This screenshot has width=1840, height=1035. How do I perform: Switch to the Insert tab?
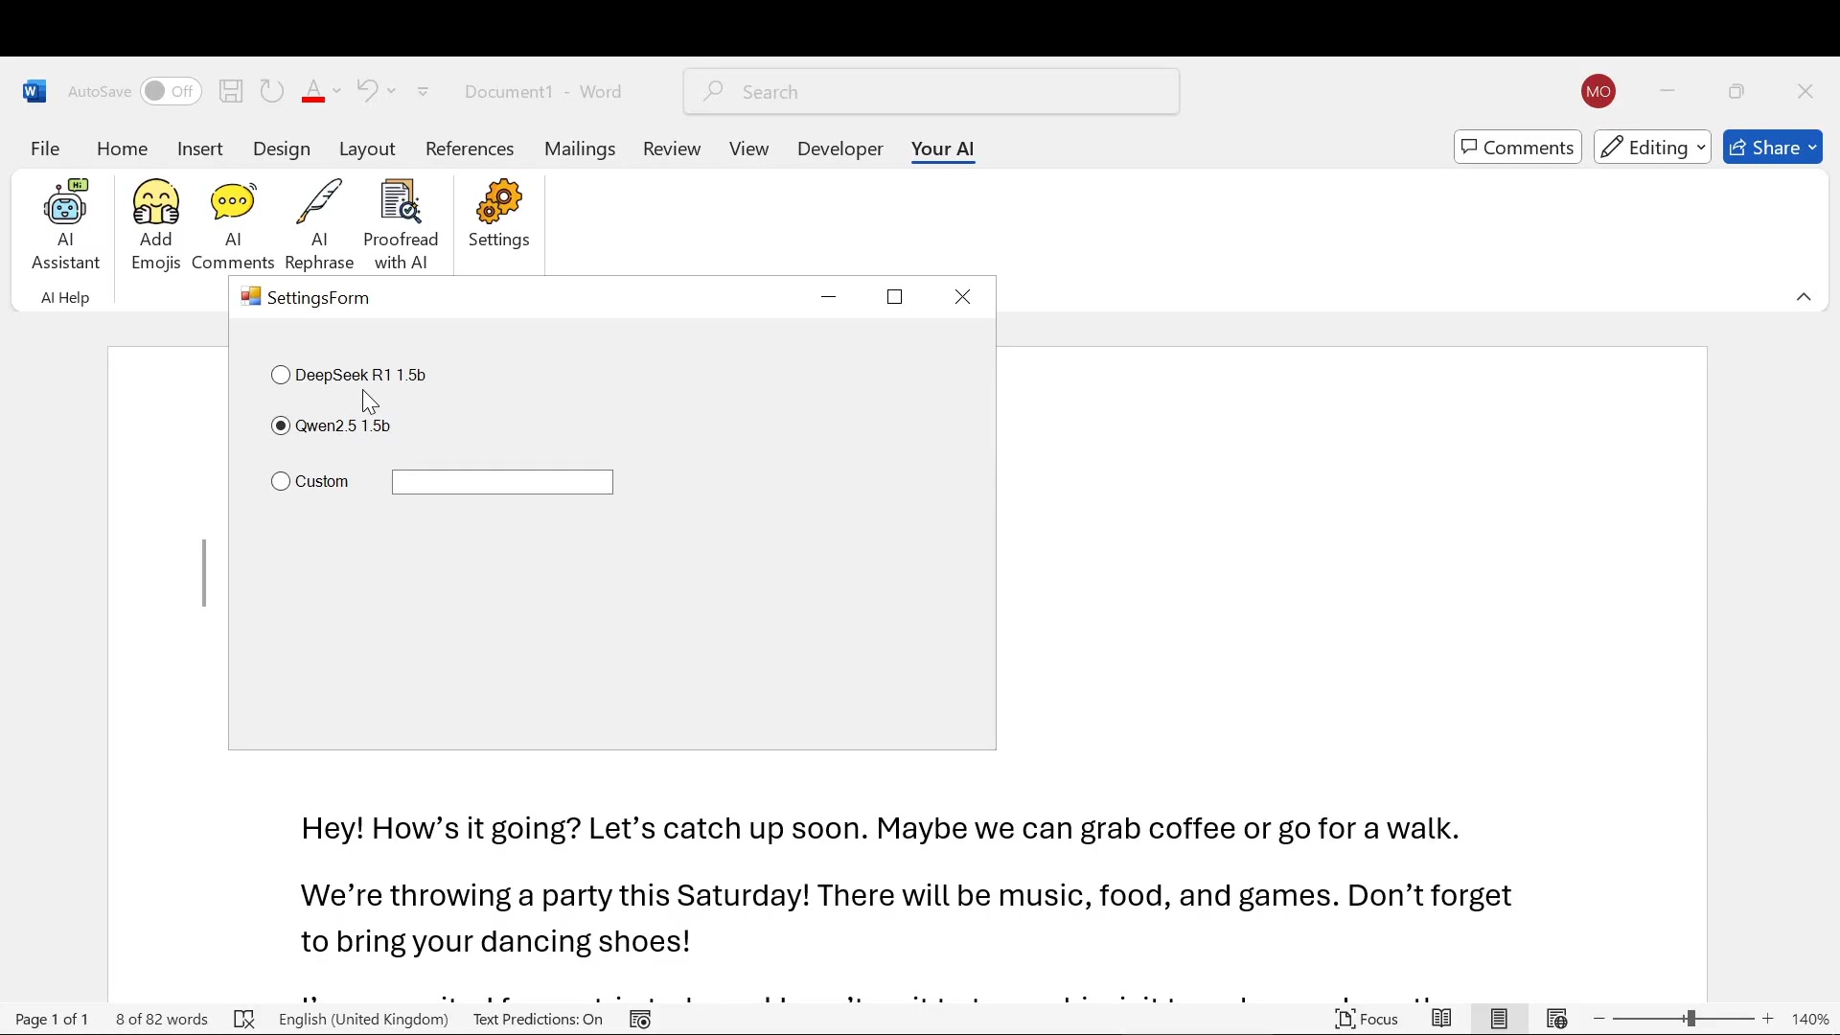[200, 149]
